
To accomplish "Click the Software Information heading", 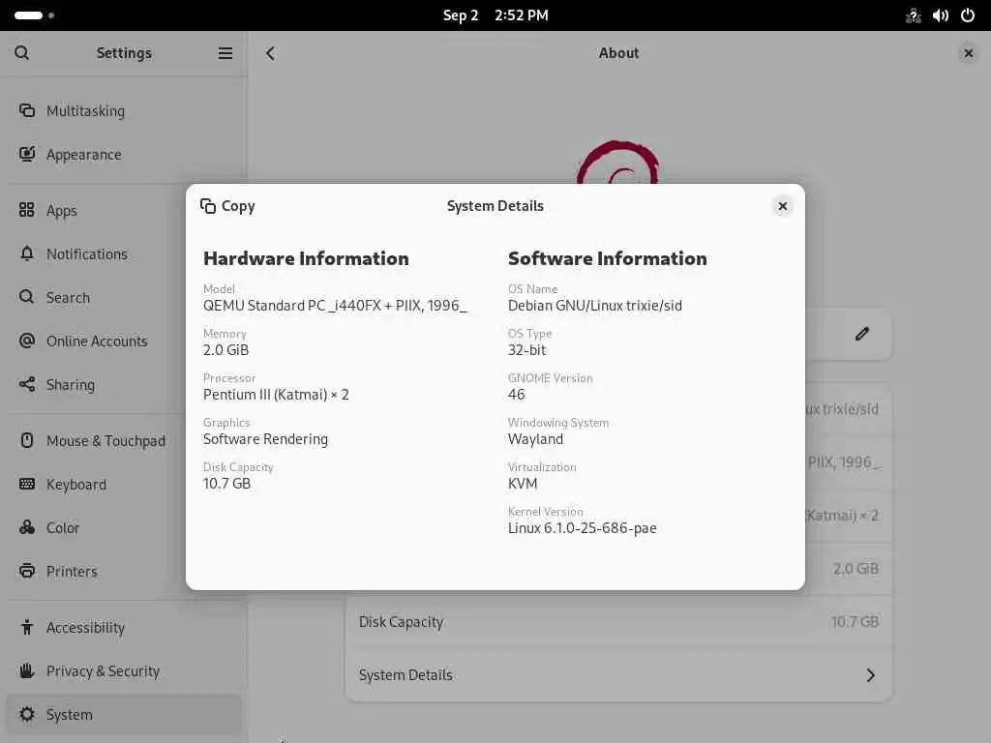I will (608, 258).
